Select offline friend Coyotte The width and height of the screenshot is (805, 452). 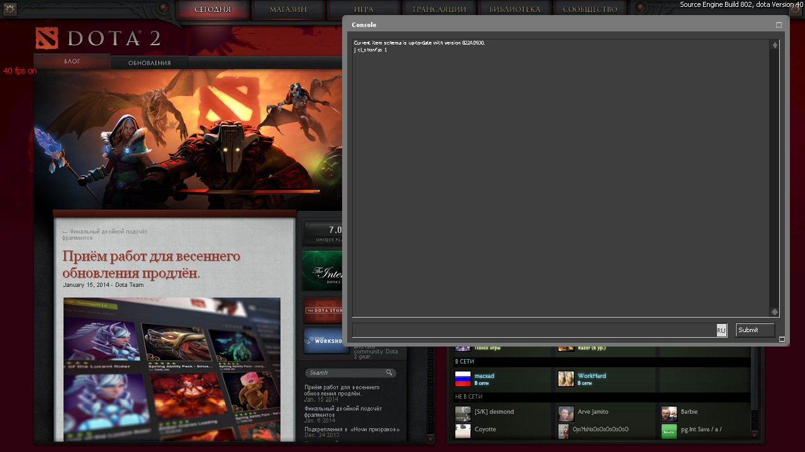[x=486, y=429]
